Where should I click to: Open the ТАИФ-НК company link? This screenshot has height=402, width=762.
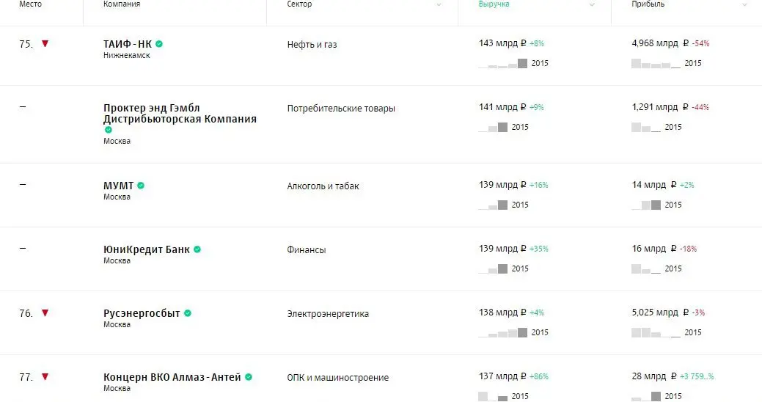[x=128, y=44]
